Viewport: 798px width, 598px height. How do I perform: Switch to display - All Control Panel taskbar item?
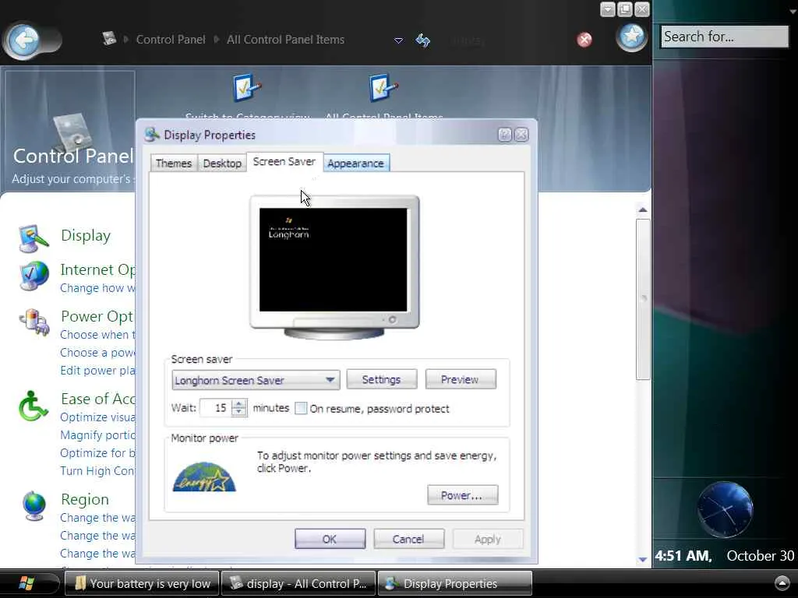298,583
